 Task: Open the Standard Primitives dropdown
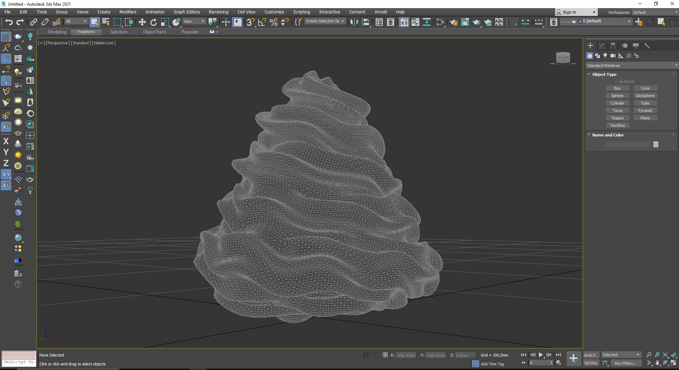coord(632,66)
